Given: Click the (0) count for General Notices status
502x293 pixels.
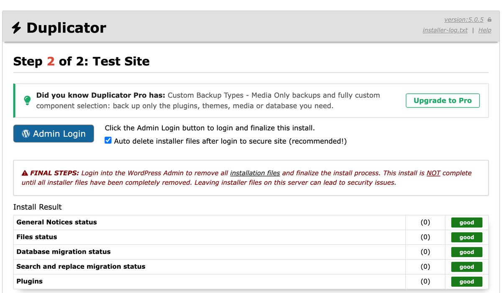Looking at the screenshot, I should coord(425,222).
